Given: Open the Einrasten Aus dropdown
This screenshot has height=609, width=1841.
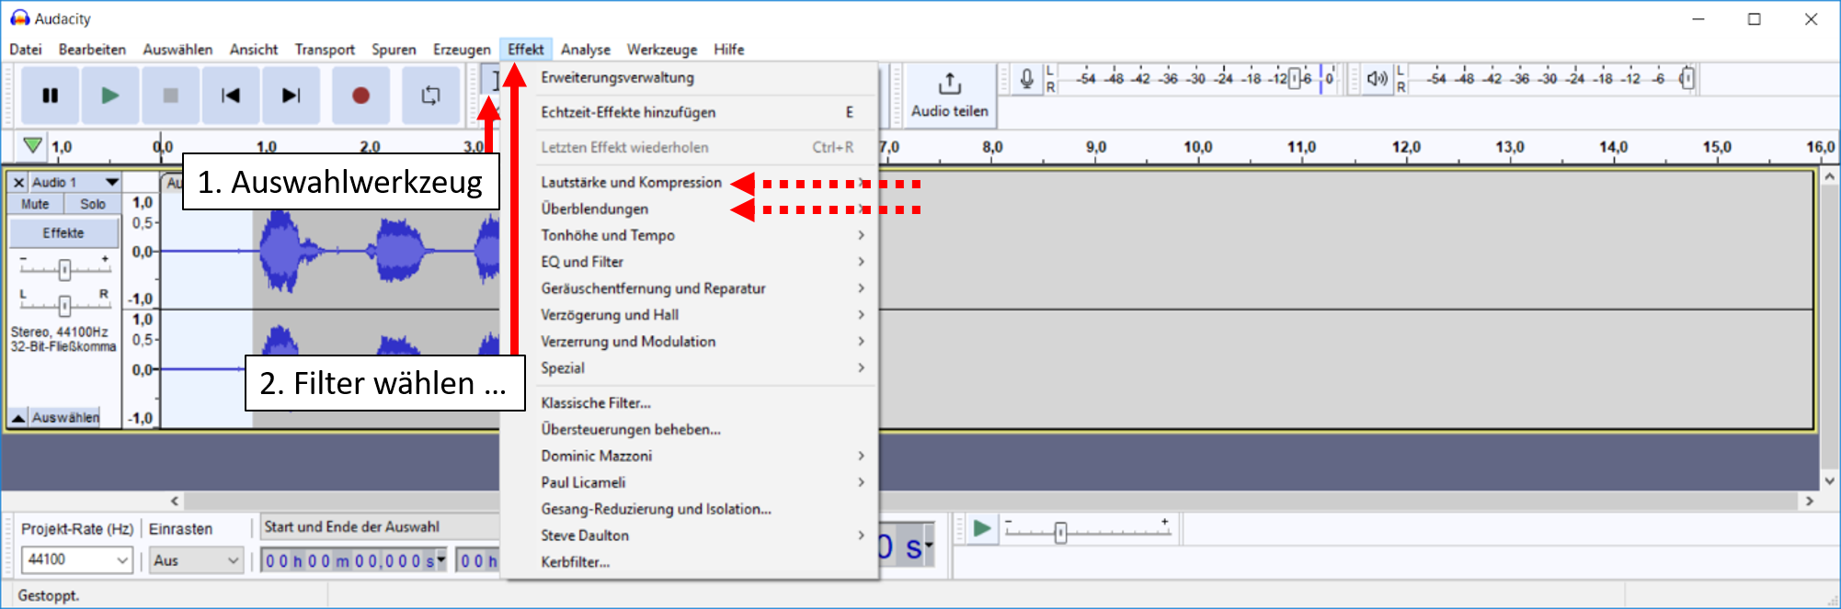Looking at the screenshot, I should point(196,560).
